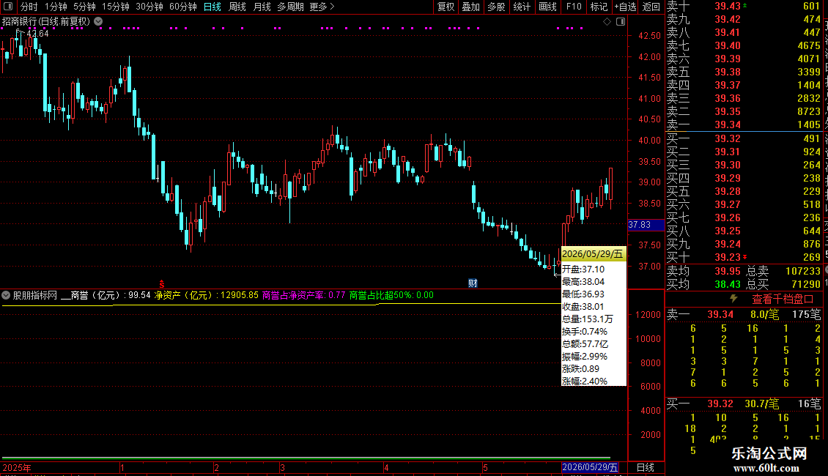Click the 卖二 volume 8723
This screenshot has height=476, width=828.
[808, 111]
